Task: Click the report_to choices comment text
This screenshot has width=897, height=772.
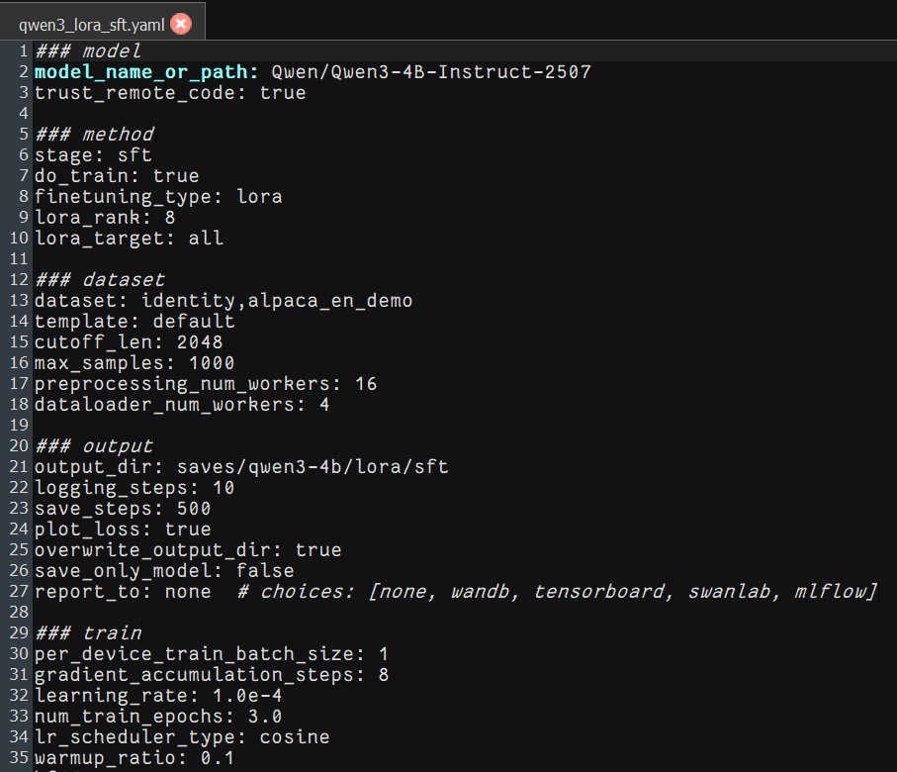Action: coord(558,591)
